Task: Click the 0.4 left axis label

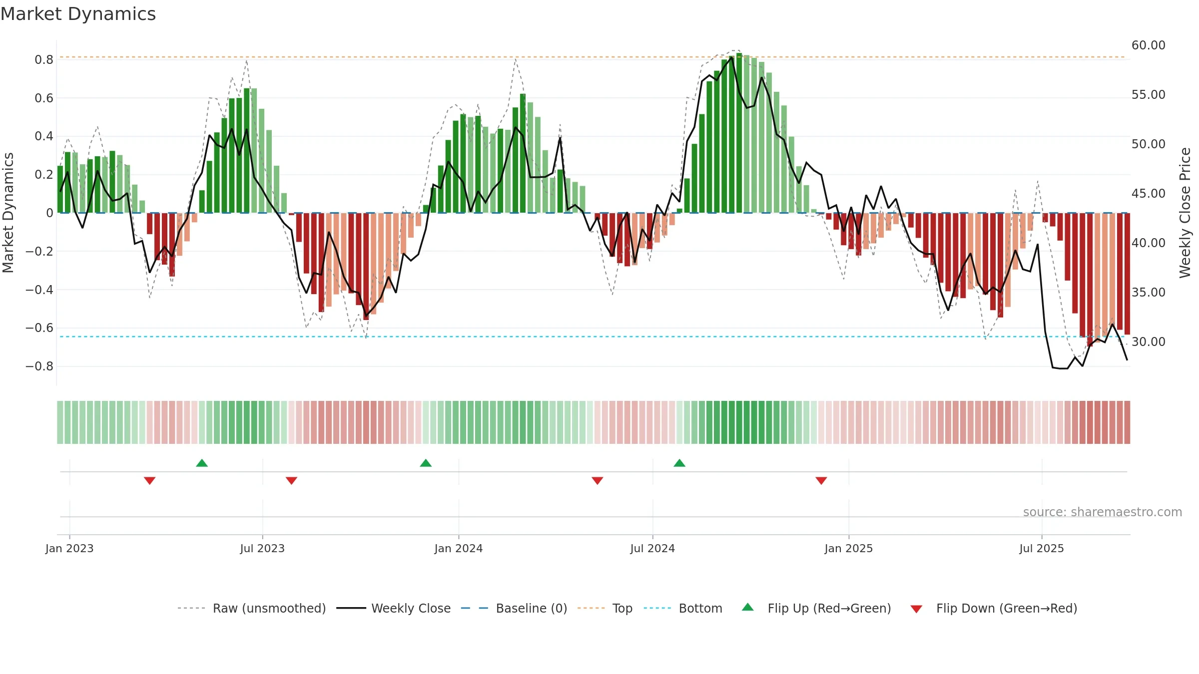Action: [x=44, y=136]
